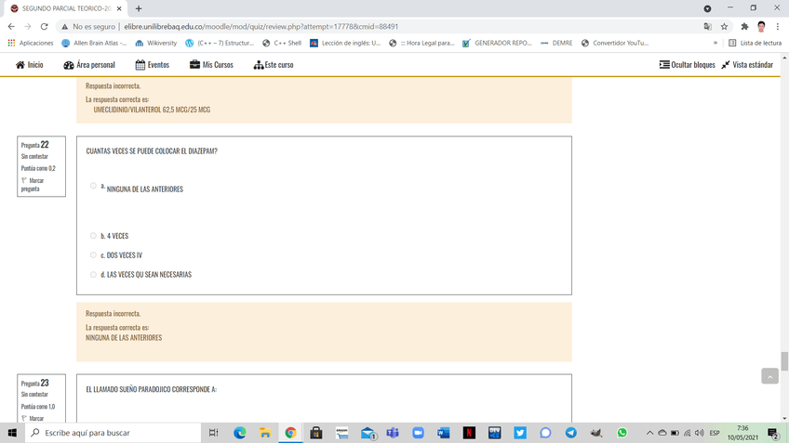
Task: Open File Explorer from taskbar
Action: tap(265, 433)
